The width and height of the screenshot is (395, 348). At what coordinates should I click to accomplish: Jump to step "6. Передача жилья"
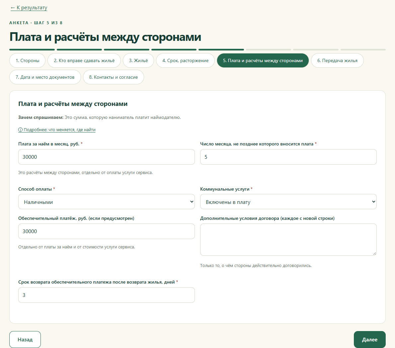pos(337,60)
